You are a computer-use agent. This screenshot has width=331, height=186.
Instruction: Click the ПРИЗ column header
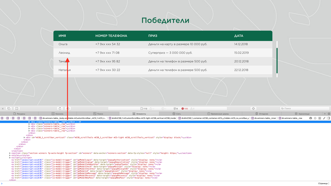pos(153,36)
